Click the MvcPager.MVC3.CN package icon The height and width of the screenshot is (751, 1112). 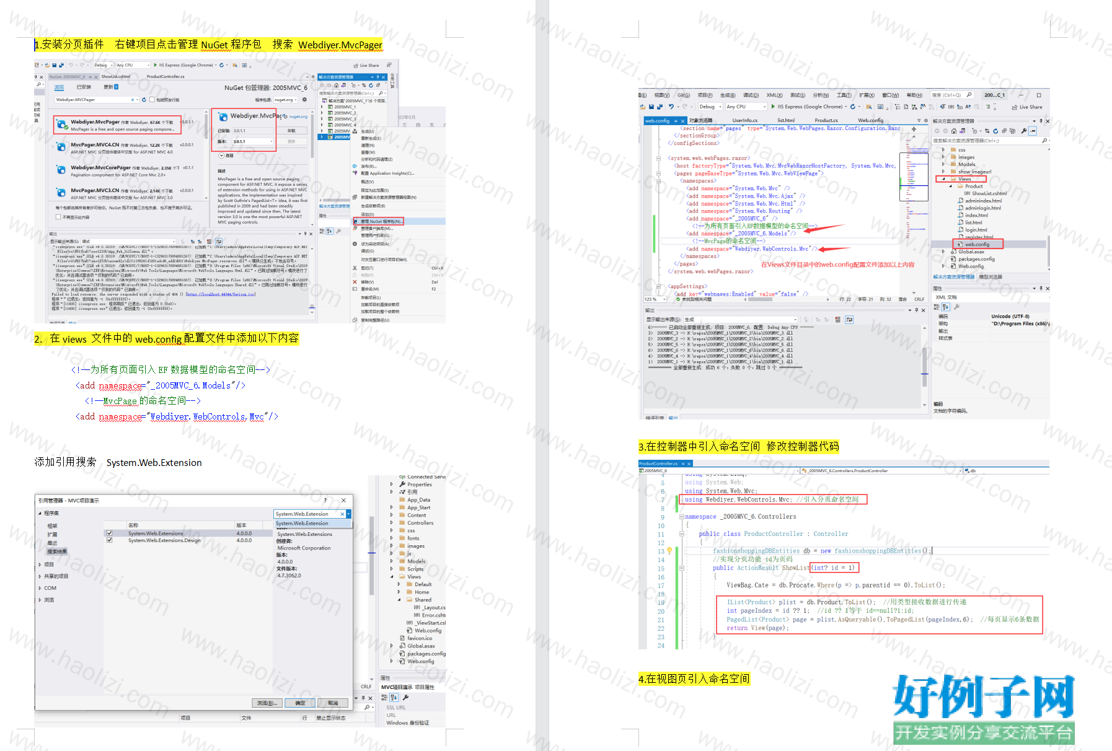point(61,193)
